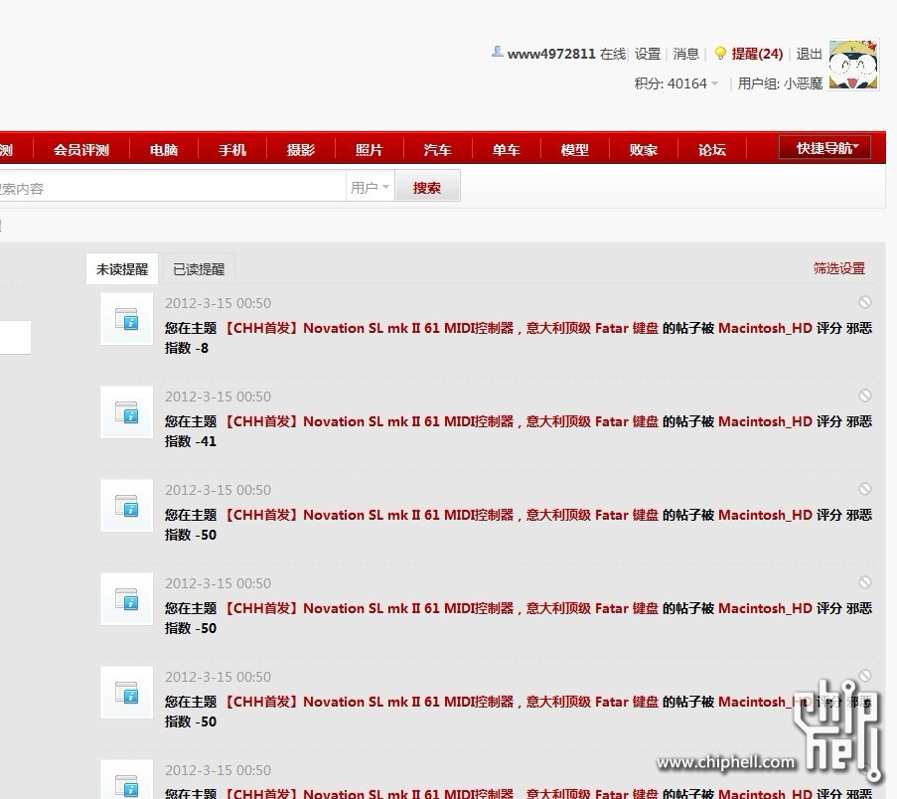Click the user silhouette icon beside www4972811
Viewport: 897px width, 799px height.
[497, 52]
